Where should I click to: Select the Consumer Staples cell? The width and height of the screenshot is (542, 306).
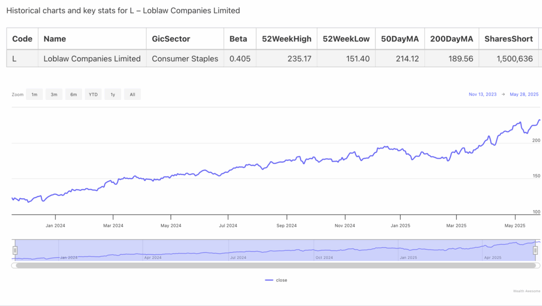point(185,59)
